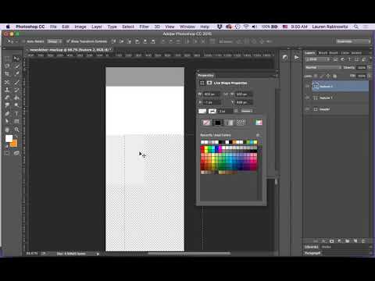
Task: Select the Clone Stamp tool
Action: tap(7, 90)
